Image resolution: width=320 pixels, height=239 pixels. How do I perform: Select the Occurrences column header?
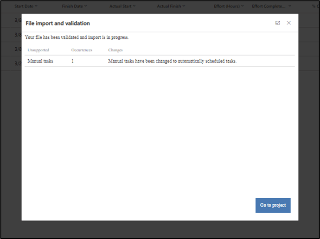coord(82,50)
